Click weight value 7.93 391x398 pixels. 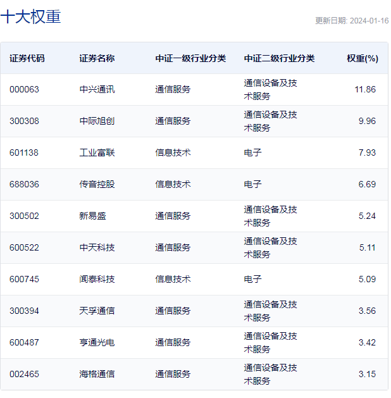(x=367, y=152)
